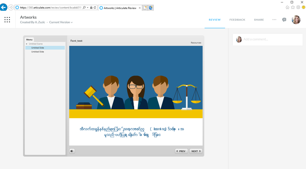306x169 pixels.
Task: Open the Resources link
Action: (x=196, y=43)
